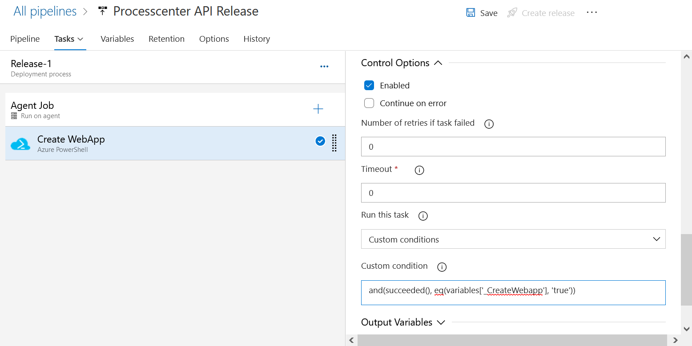Show info for Run this task

(423, 216)
